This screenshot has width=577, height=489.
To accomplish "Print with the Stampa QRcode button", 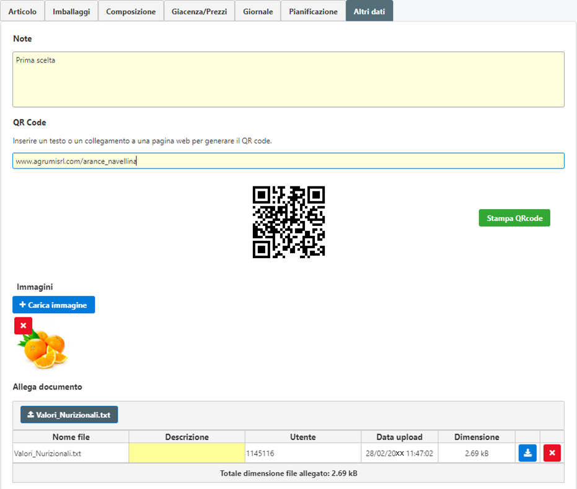I will pos(514,218).
